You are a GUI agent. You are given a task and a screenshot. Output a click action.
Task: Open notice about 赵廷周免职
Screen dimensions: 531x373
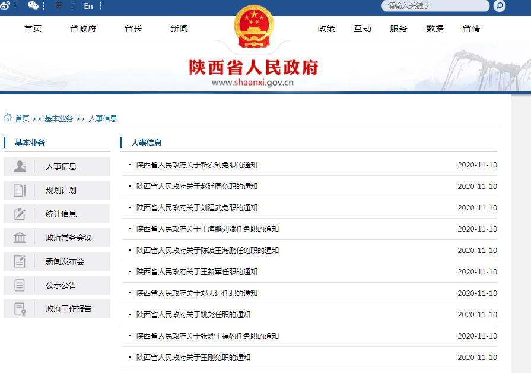(197, 186)
